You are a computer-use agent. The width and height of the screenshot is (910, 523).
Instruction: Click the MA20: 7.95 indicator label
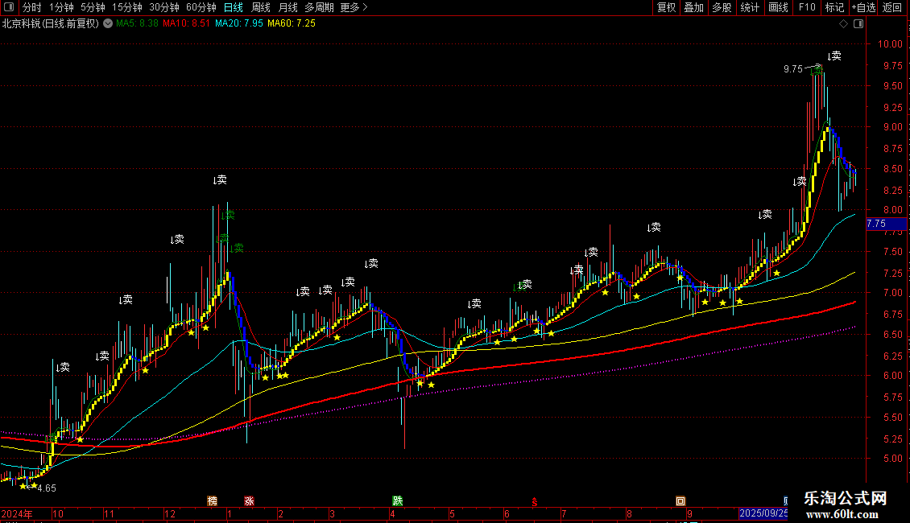(x=238, y=23)
